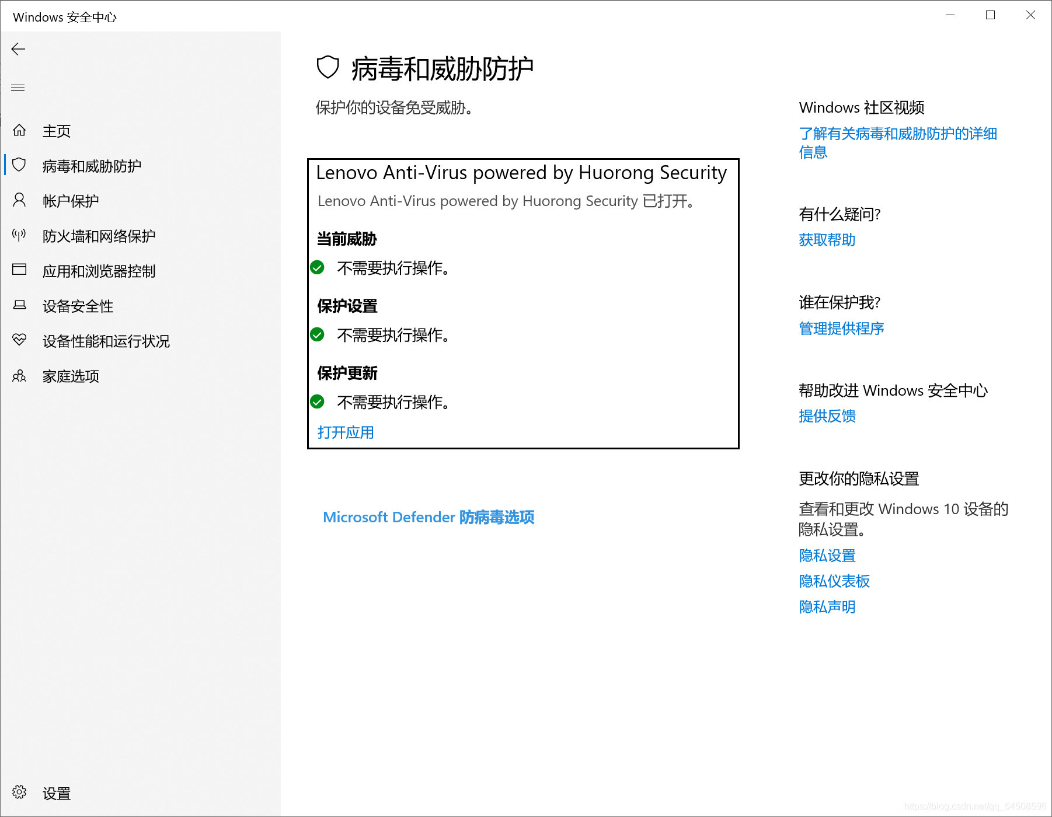This screenshot has width=1052, height=817.
Task: Click the 有什么疑问? heading
Action: (x=839, y=215)
